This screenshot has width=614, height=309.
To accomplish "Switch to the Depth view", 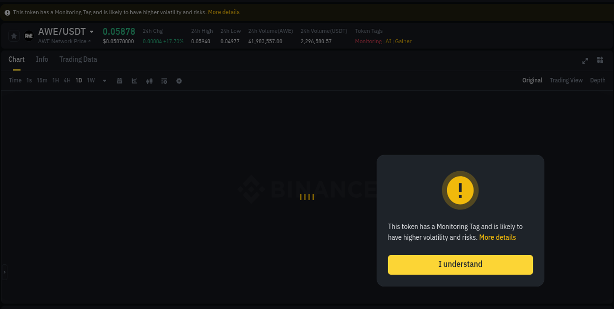I will (597, 80).
